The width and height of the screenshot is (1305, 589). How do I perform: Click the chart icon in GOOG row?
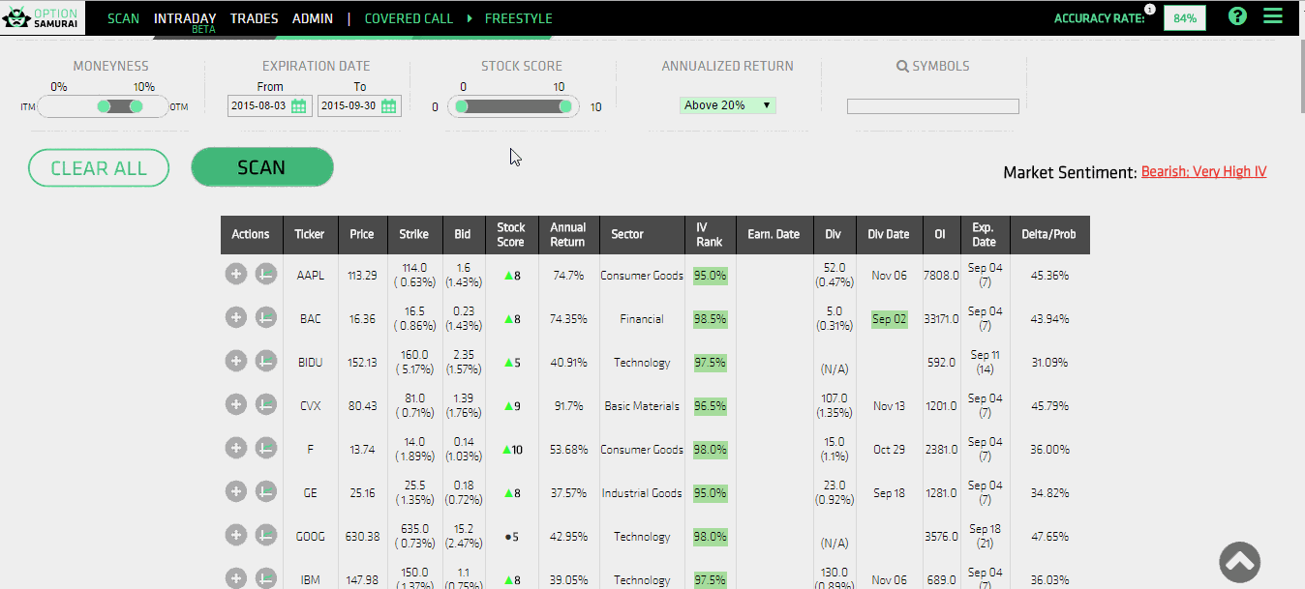266,535
